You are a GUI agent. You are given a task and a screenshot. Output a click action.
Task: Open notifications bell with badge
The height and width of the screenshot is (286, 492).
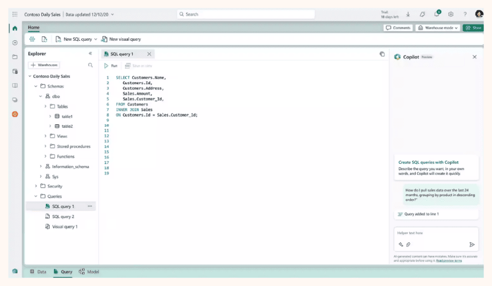coord(437,13)
